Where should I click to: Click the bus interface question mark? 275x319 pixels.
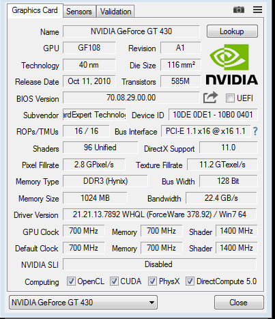pyautogui.click(x=255, y=131)
